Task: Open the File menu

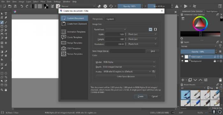Action: [x=3, y=2]
